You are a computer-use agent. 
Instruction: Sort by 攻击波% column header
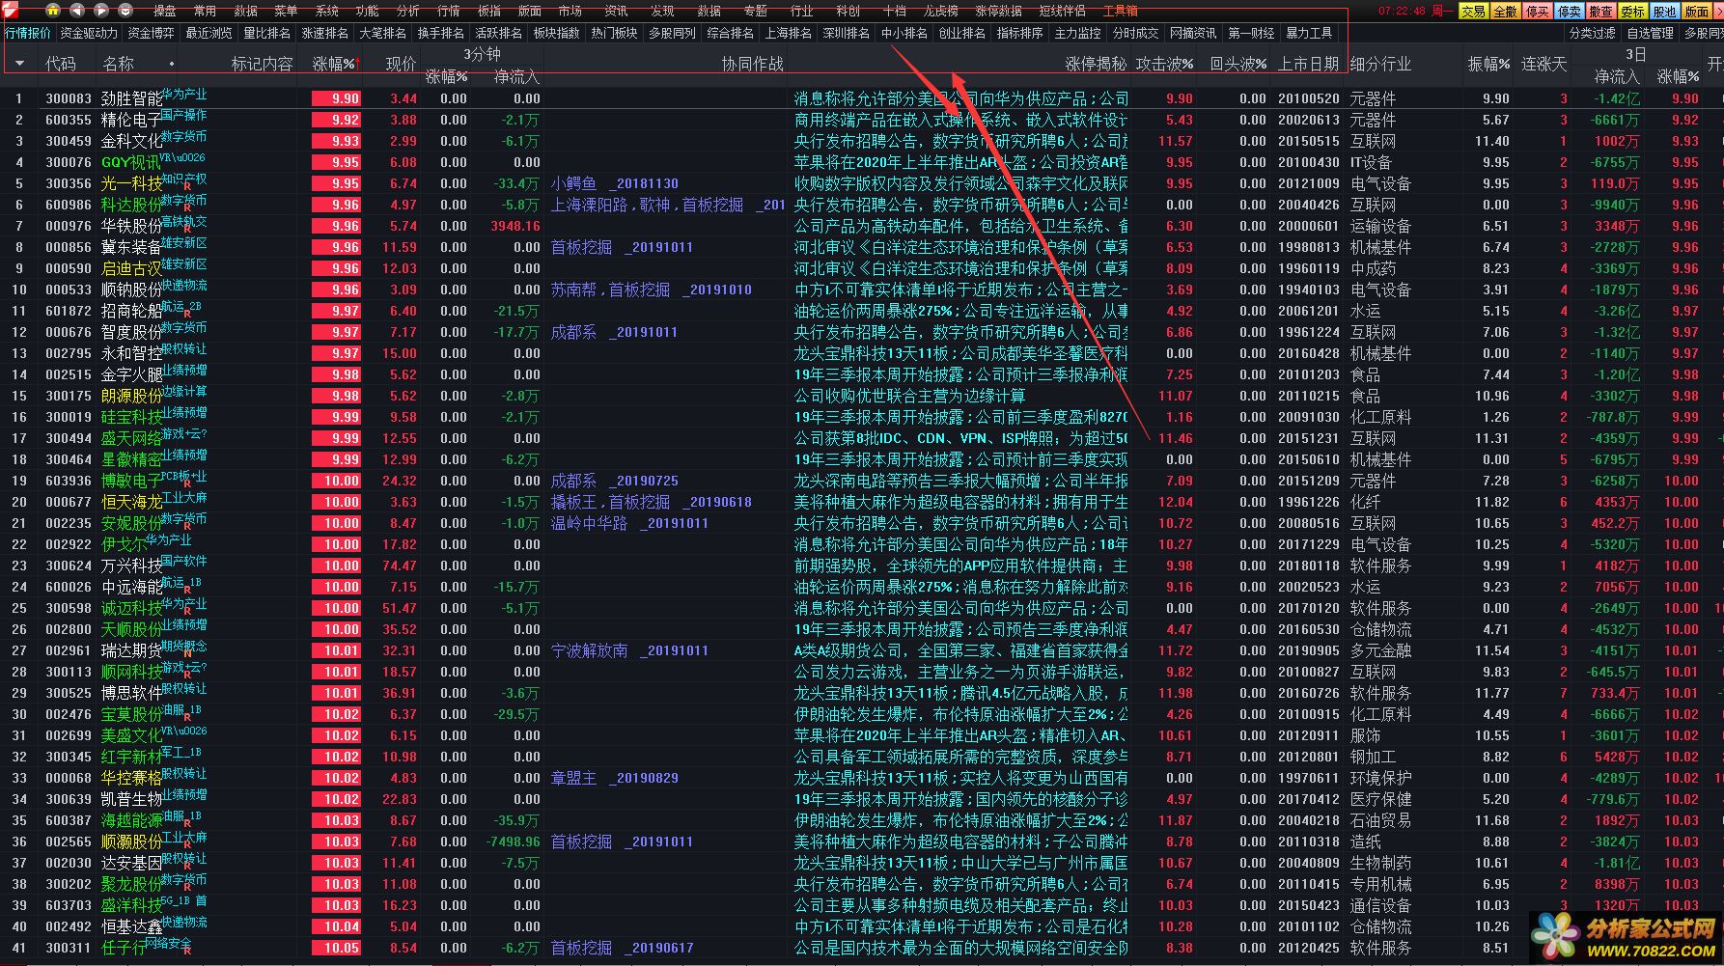[x=1164, y=64]
